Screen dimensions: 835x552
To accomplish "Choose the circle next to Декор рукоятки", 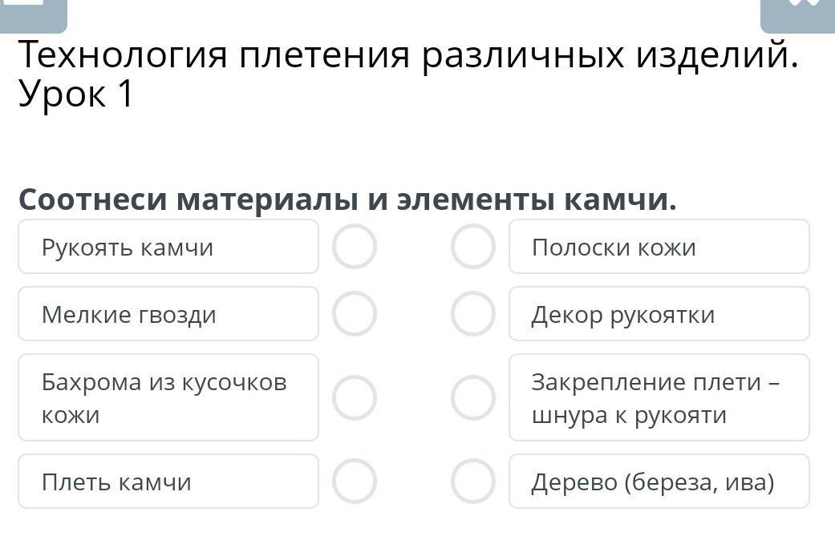I will click(x=472, y=314).
